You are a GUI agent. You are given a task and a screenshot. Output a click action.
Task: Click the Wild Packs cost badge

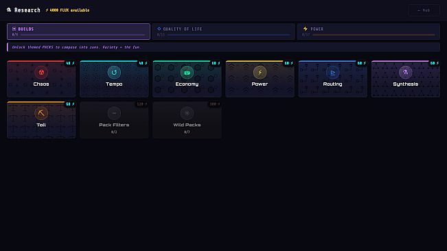pyautogui.click(x=215, y=104)
